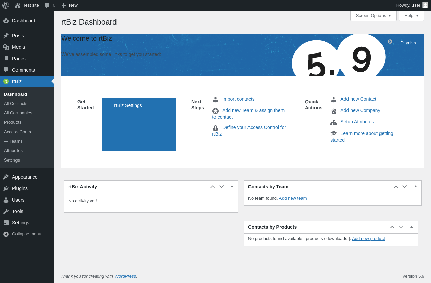Image resolution: width=431 pixels, height=283 pixels.
Task: Click the person icon by Add new Contact
Action: (x=334, y=100)
